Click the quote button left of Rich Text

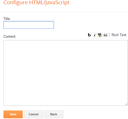(105, 35)
